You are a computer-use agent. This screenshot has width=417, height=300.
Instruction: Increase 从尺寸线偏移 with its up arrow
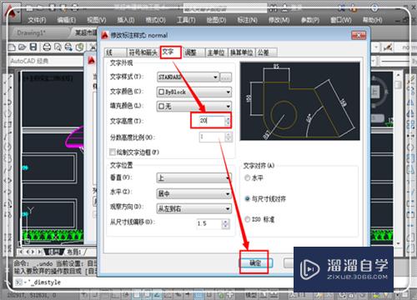point(226,222)
